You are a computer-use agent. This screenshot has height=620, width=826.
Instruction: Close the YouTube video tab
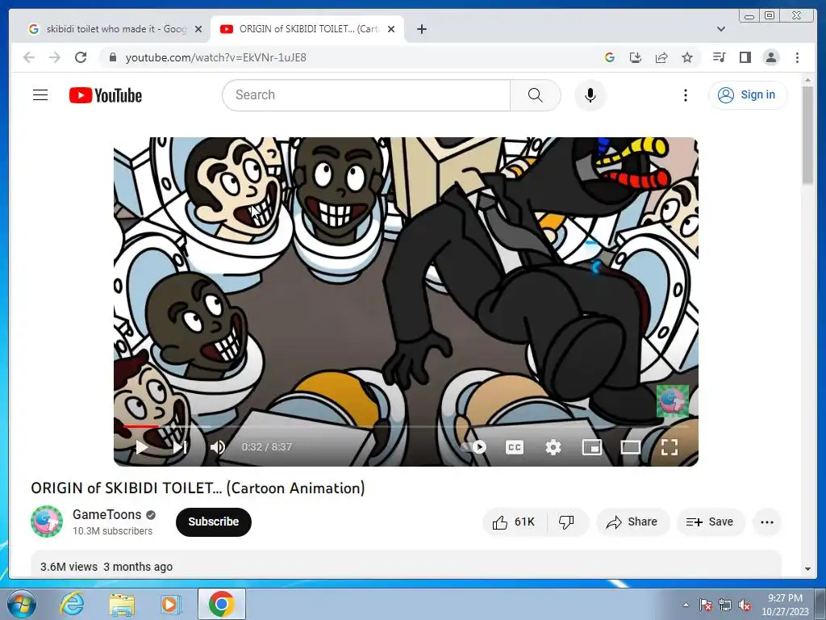point(391,29)
